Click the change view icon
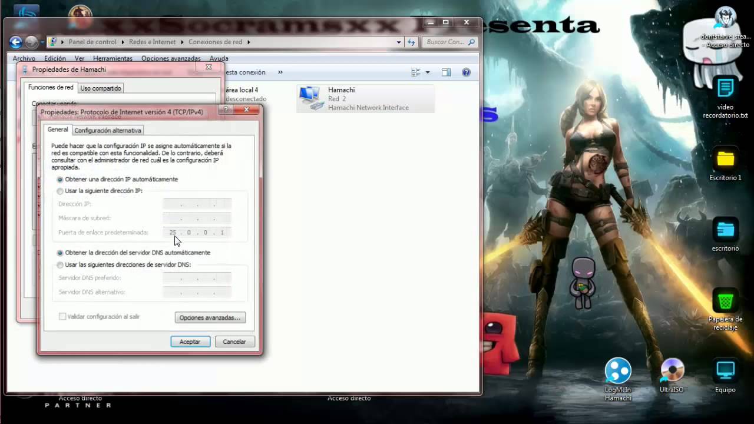Screen dimensions: 754x424 click(416, 72)
